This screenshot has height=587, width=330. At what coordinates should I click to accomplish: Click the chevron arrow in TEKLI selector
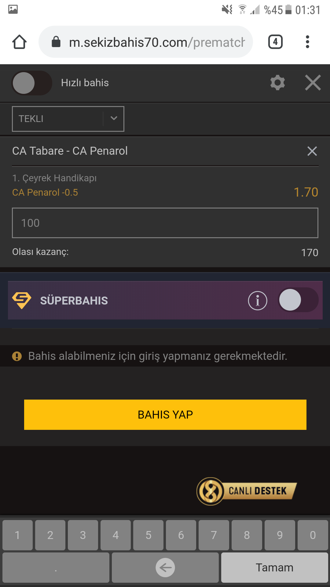point(114,119)
